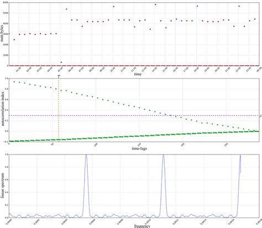Screen dimensions: 262x228
Task: Select the red point near 2500 bytes
Action: (x=14, y=40)
